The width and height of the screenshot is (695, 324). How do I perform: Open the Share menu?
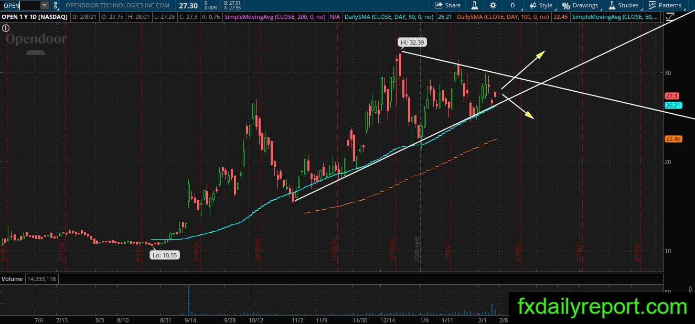(x=447, y=5)
